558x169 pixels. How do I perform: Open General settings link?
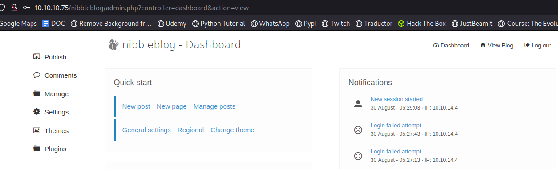click(146, 130)
